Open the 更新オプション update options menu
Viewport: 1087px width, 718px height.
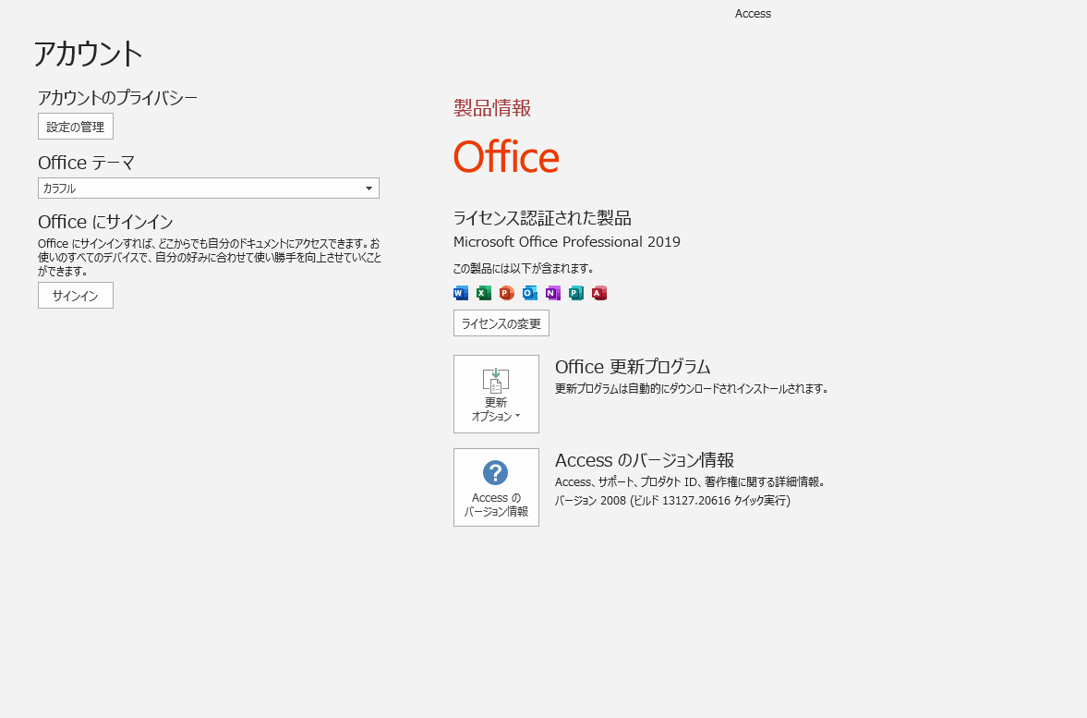click(496, 394)
